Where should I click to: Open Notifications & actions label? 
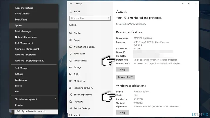(84, 47)
